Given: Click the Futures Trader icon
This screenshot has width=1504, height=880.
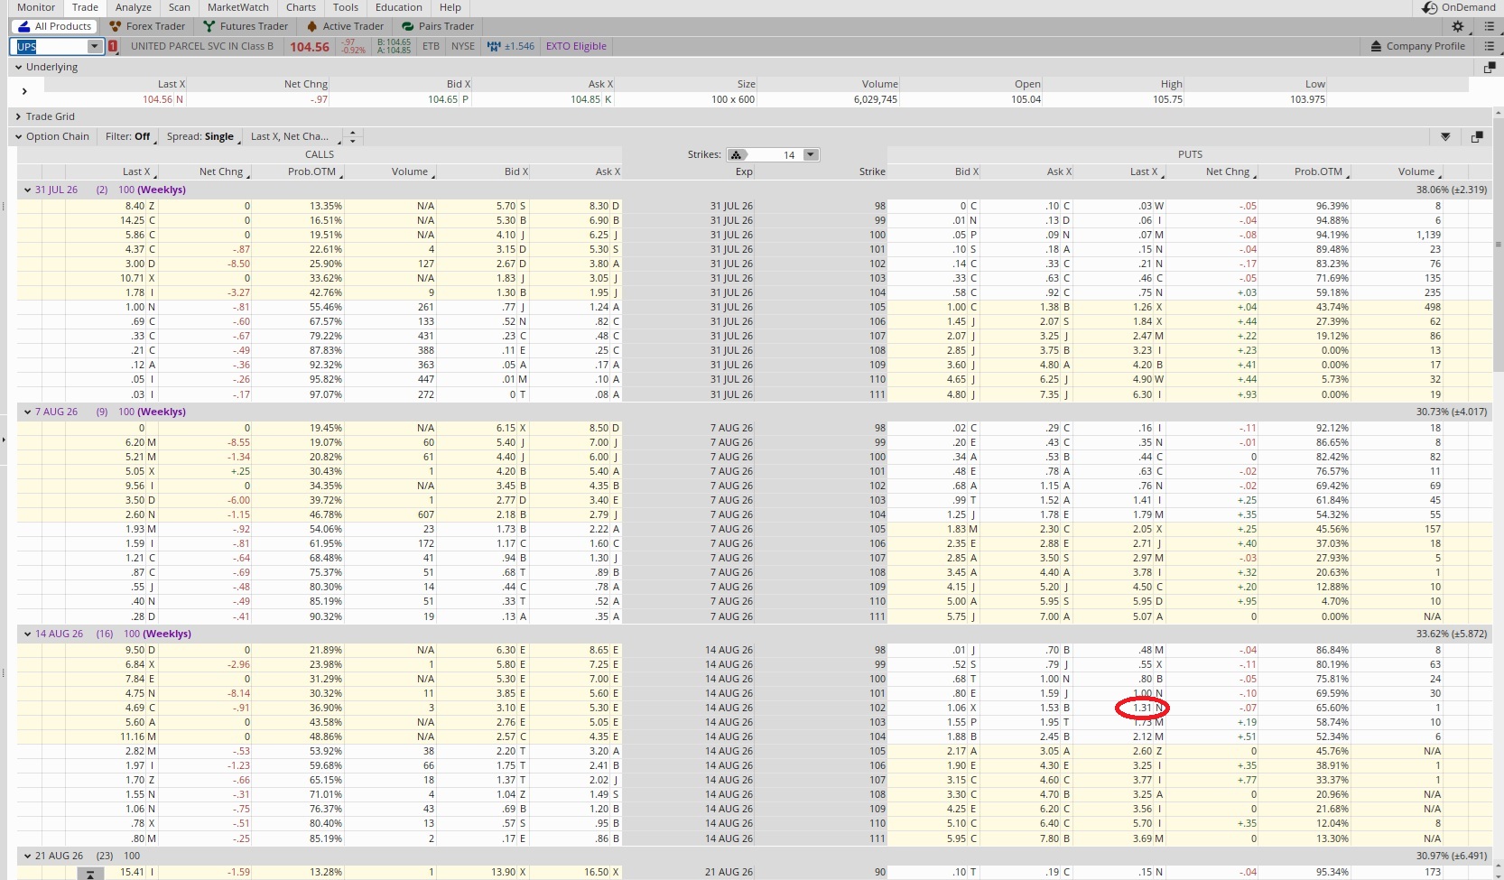Looking at the screenshot, I should (209, 26).
